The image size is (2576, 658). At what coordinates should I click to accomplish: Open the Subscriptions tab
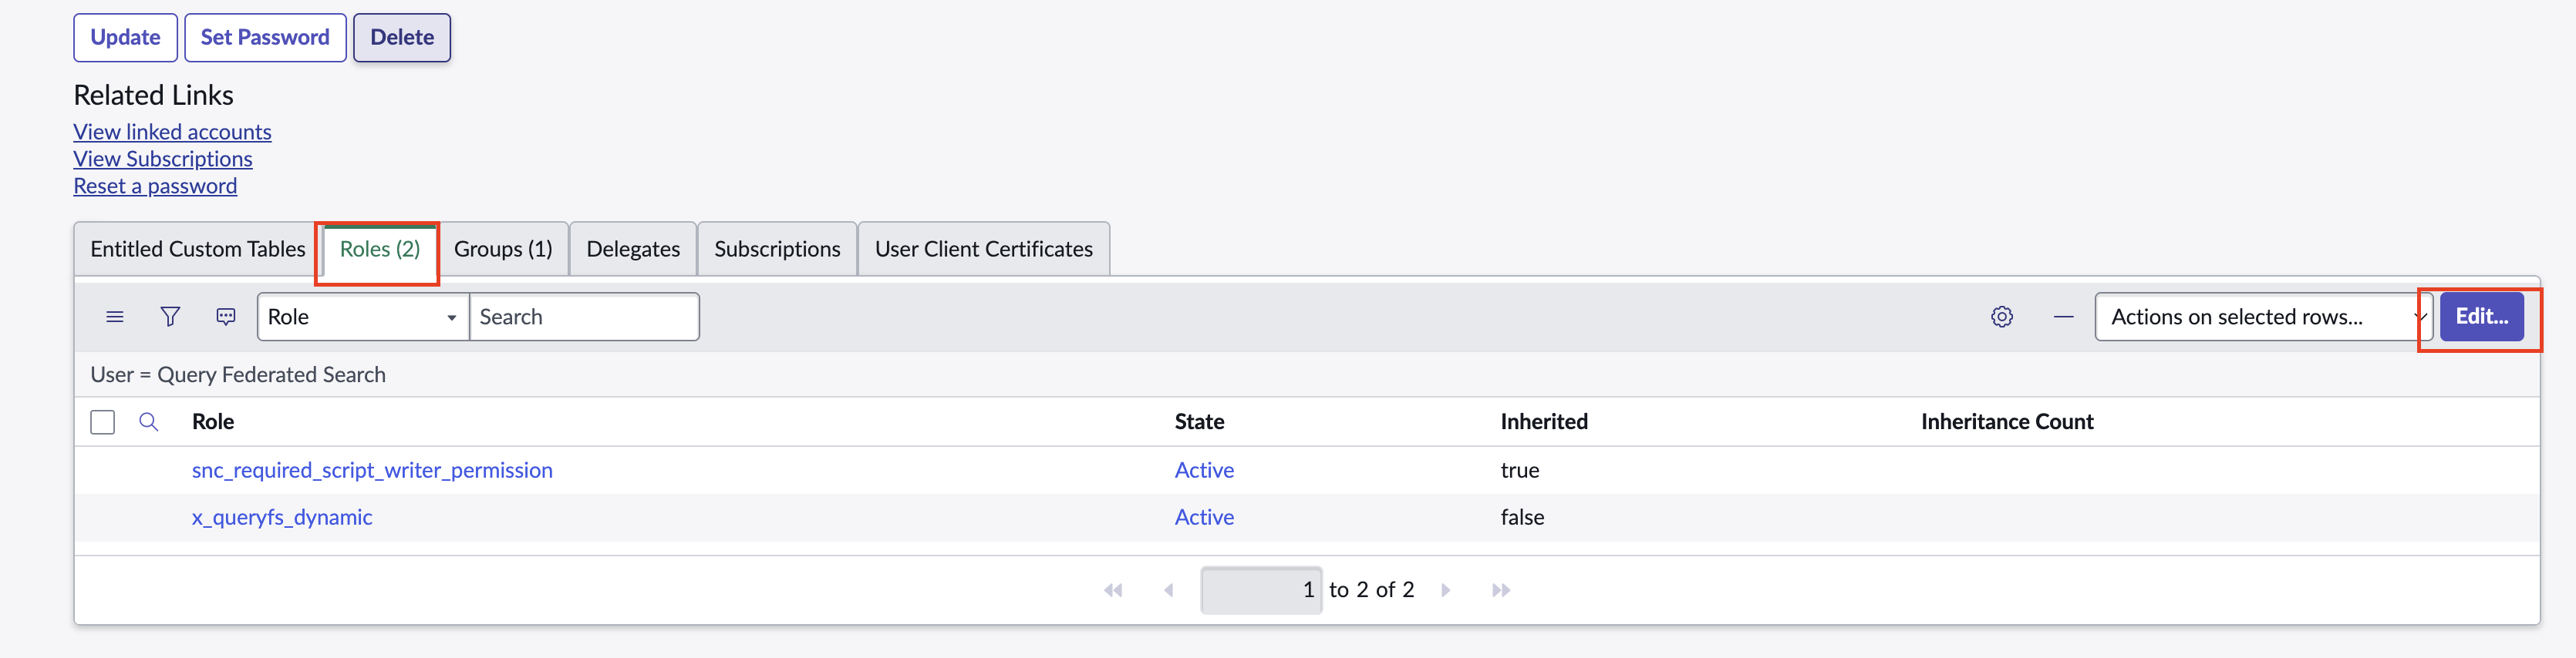tap(777, 249)
